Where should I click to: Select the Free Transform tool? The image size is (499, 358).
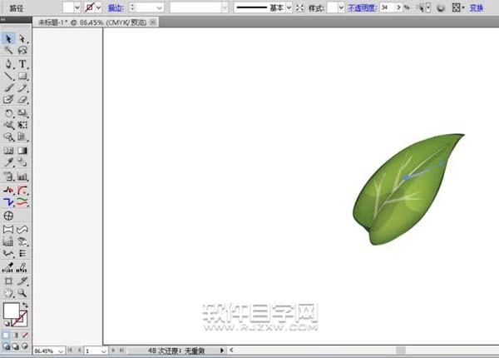tap(22, 125)
